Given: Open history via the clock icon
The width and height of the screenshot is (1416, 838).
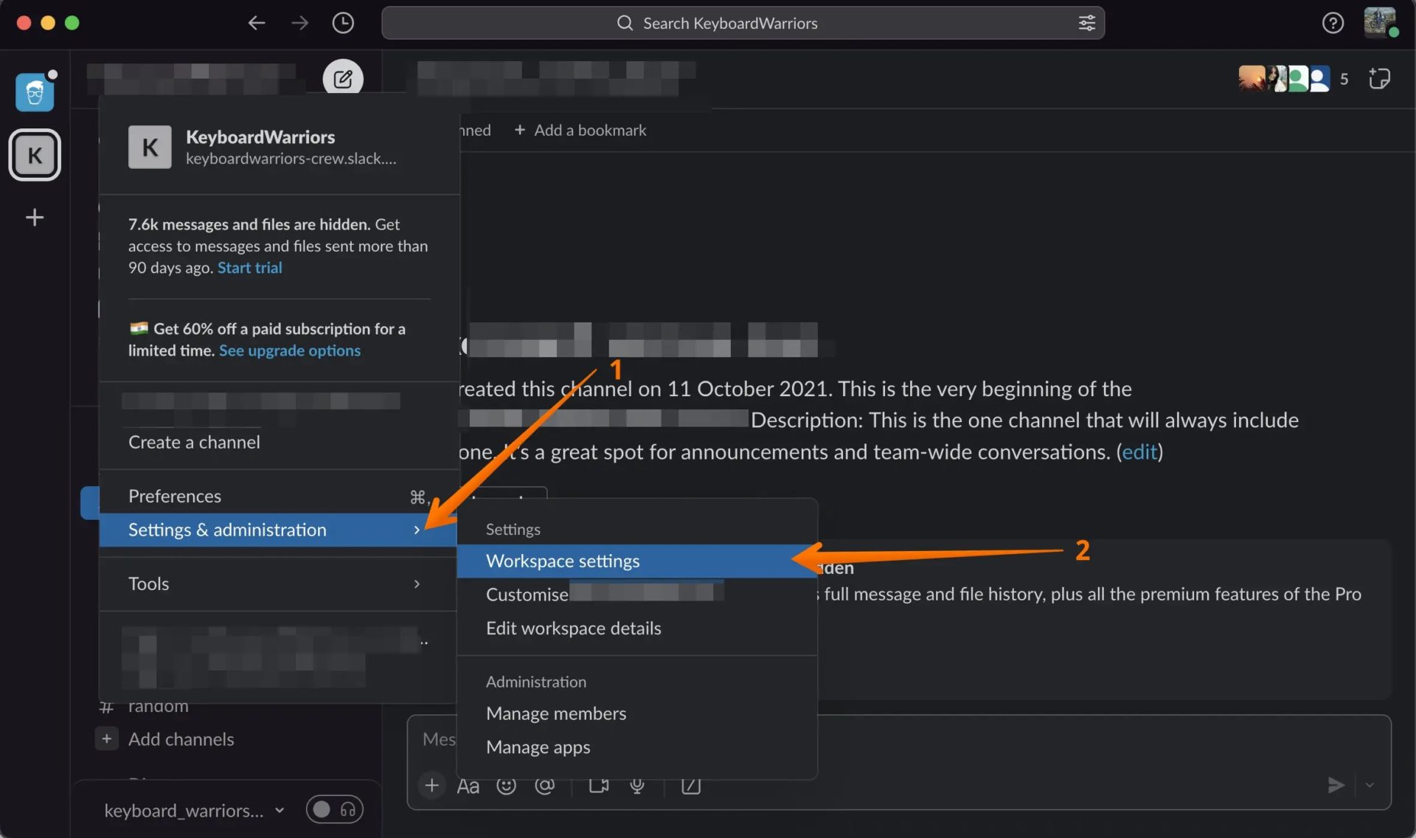Looking at the screenshot, I should (342, 23).
